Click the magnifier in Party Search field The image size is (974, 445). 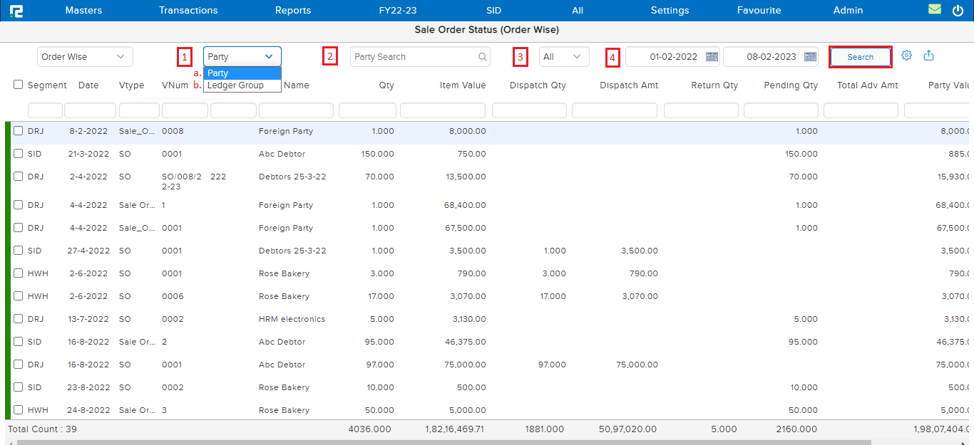(482, 56)
